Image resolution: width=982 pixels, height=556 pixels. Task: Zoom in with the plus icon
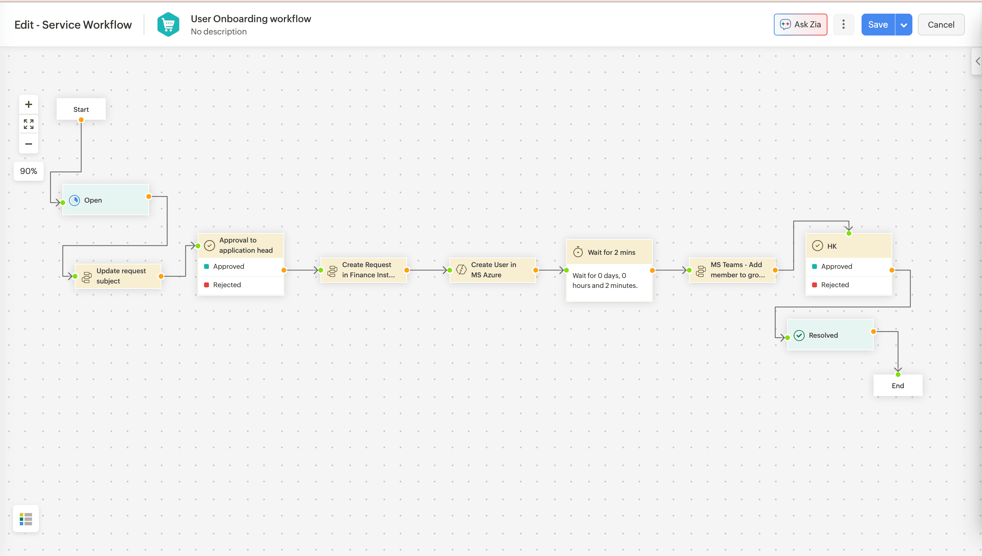tap(28, 104)
